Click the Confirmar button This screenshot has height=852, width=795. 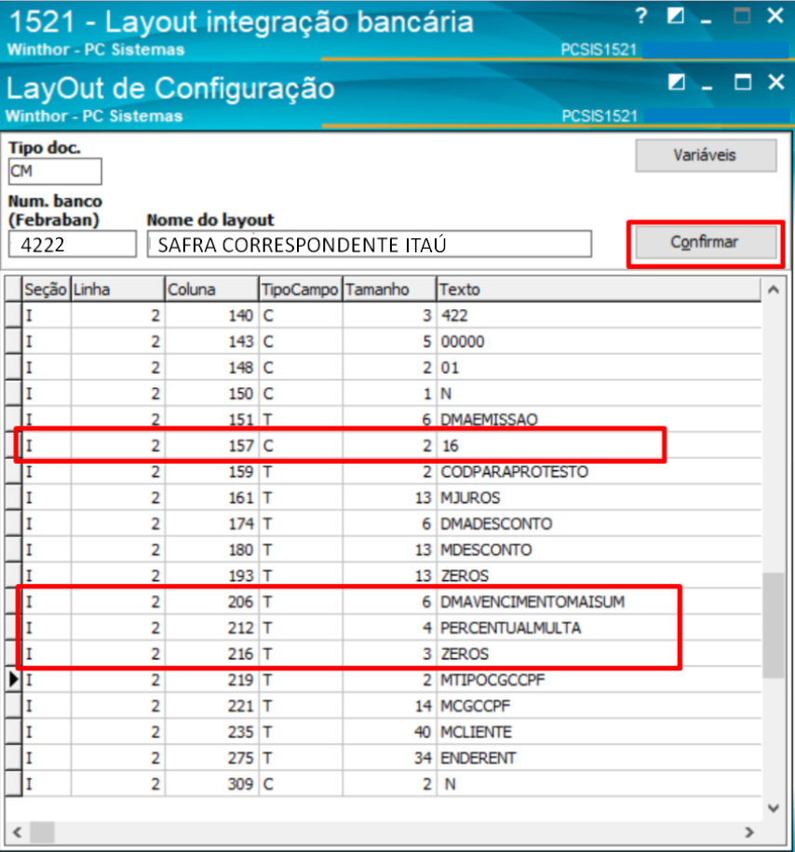706,242
